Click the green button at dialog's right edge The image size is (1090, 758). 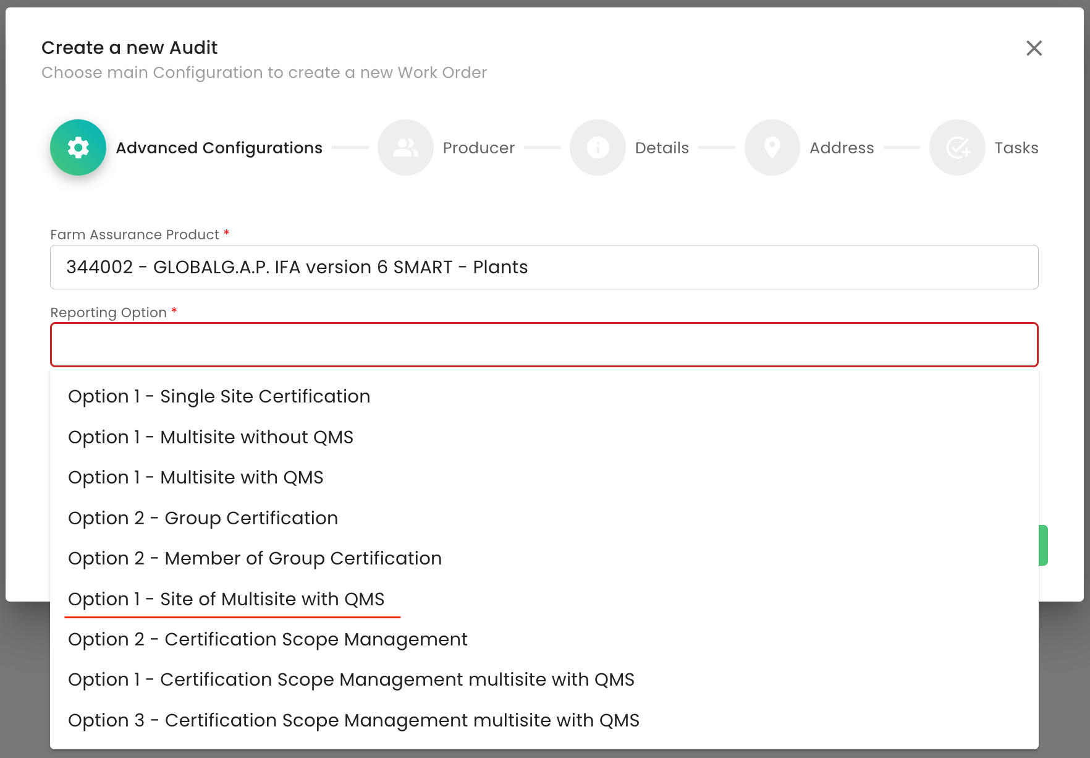1043,545
